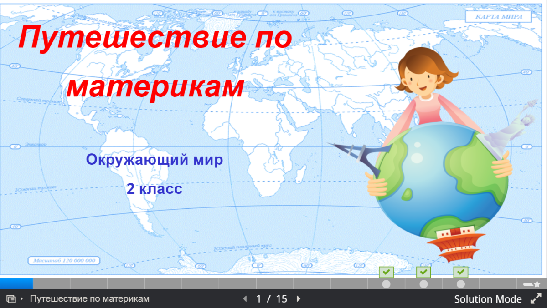Expand presentation to fullscreen via diagonal arrows
The image size is (547, 308).
point(536,299)
